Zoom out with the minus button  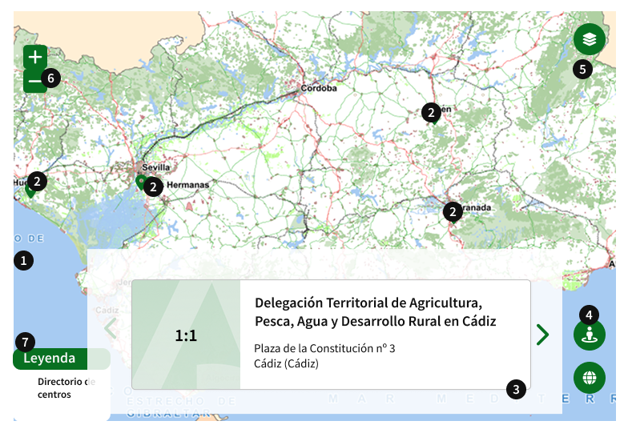(x=35, y=81)
